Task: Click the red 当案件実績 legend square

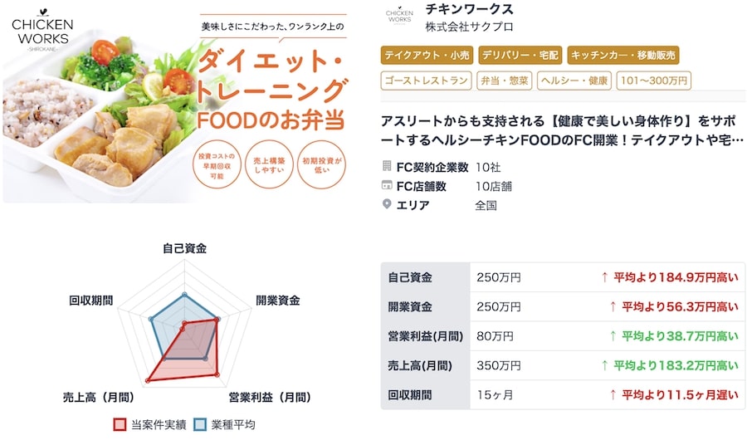Action: (x=120, y=425)
